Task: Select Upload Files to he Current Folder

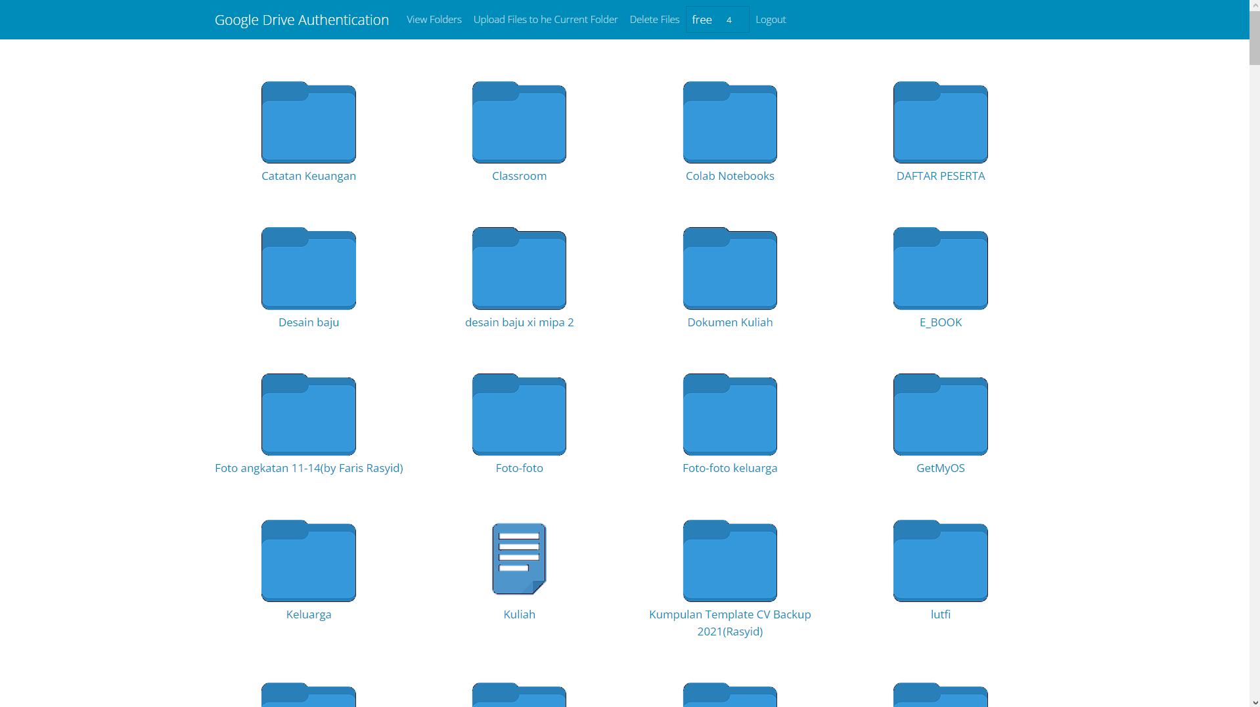Action: (x=545, y=20)
